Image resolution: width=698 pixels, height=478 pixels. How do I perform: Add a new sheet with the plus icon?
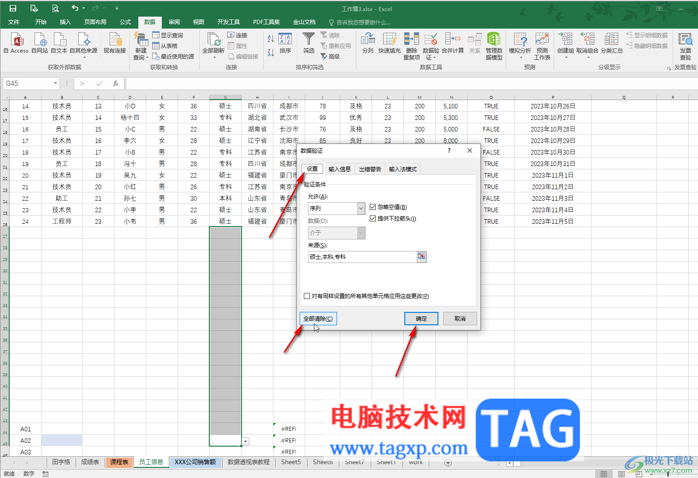[x=448, y=463]
